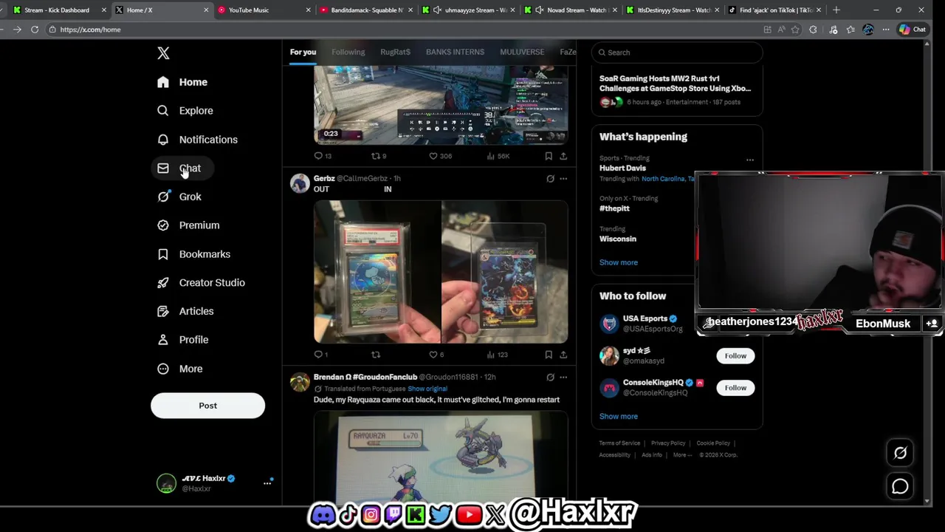Open more options for Hubert Davis trend
945x532 pixels.
coord(750,160)
